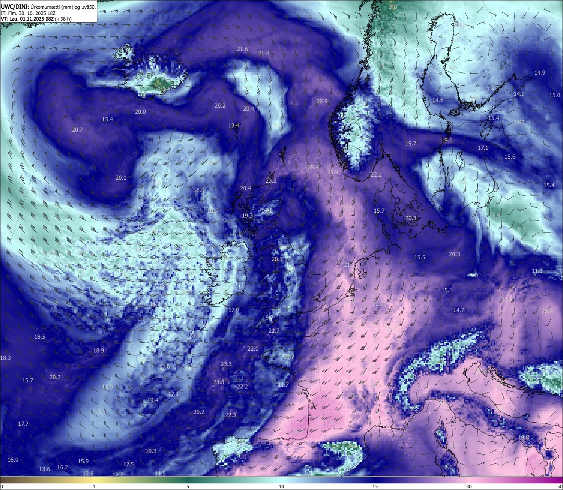563x490 pixels.
Task: Click the 19.7 value label over Sweden
Action: 411,144
